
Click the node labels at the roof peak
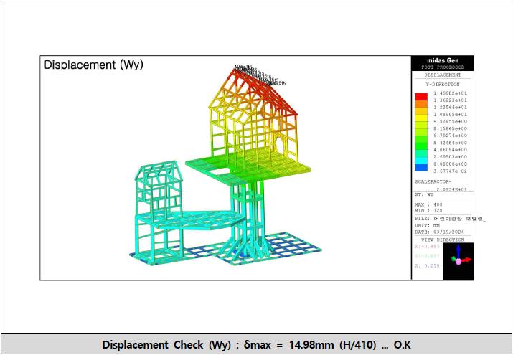(255, 72)
